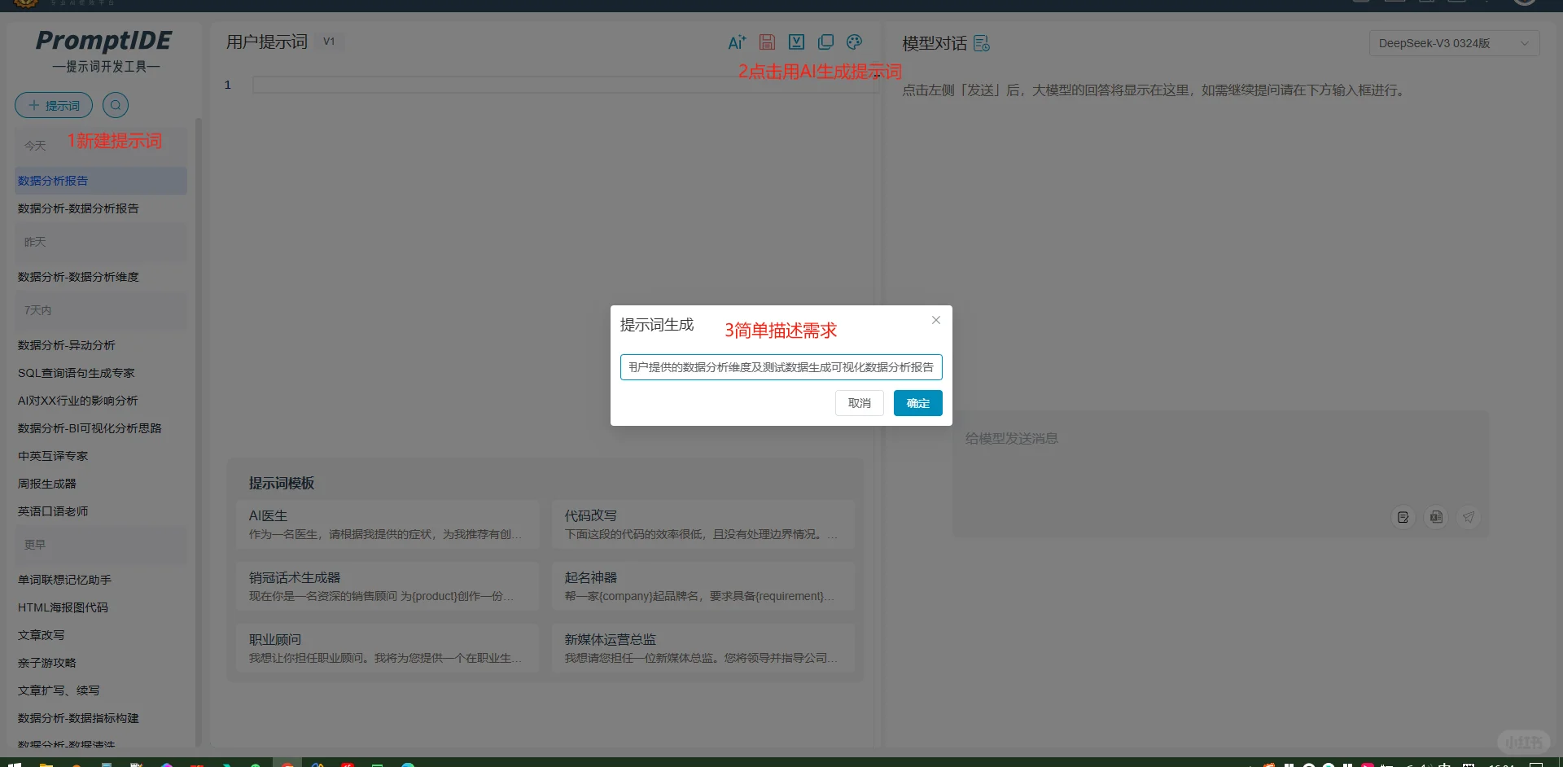Open the theme palette icon
The height and width of the screenshot is (767, 1563).
tap(854, 42)
